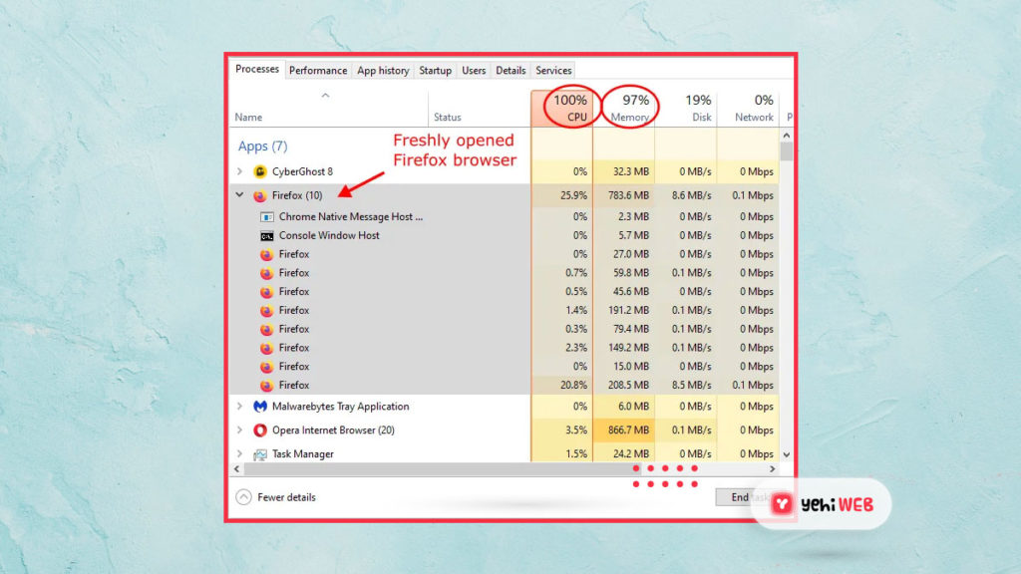Go to the Services tab
1021x574 pixels.
point(553,71)
